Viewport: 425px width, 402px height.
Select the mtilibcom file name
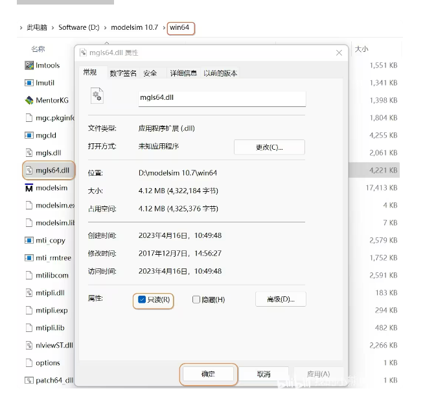point(52,276)
